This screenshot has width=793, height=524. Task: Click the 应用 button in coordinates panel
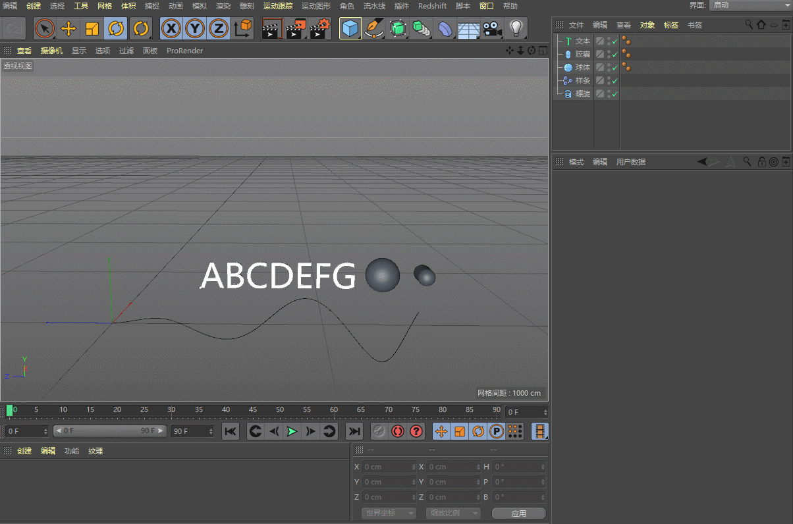(519, 513)
